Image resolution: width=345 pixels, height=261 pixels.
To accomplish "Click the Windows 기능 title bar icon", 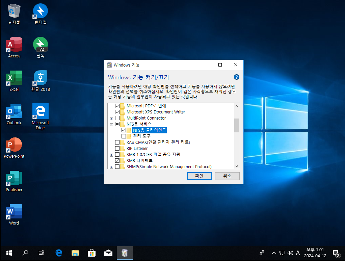I will click(x=109, y=65).
